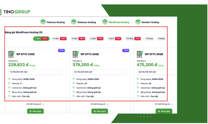Image resolution: width=208 pixels, height=124 pixels.
Task: Click the WP EPYC 50GB plan title
Action: point(89,54)
